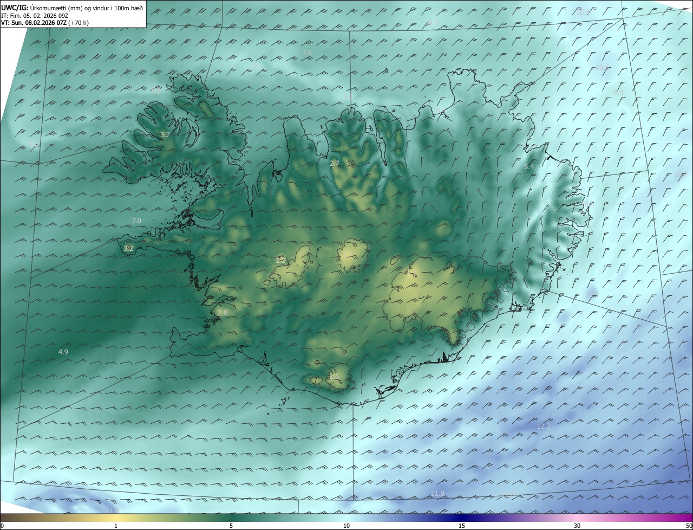
Task: Click the valid time line 'VT: Sun. 08.02.2026 07Z (+70 h)'
Action: pyautogui.click(x=45, y=23)
